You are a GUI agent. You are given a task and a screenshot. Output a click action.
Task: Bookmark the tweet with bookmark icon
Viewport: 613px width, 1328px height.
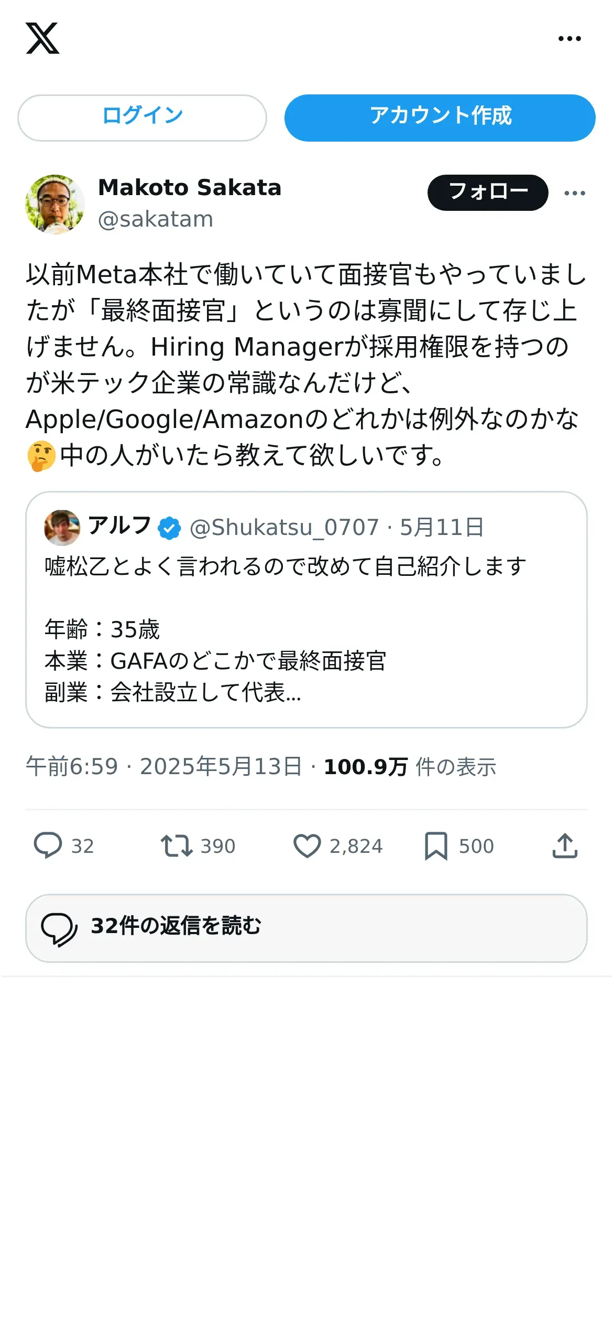[436, 845]
